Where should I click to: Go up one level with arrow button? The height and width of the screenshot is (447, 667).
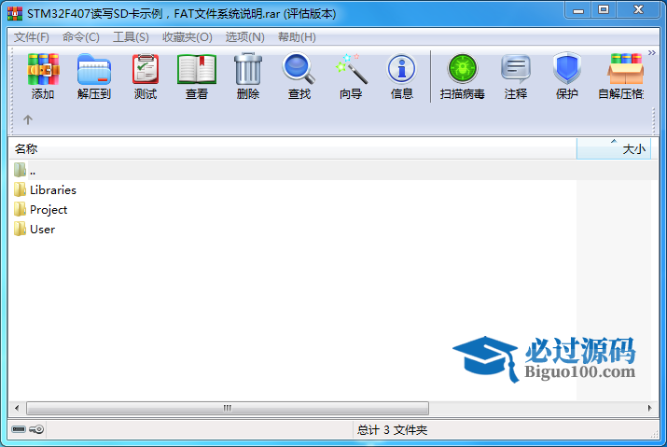[x=28, y=119]
